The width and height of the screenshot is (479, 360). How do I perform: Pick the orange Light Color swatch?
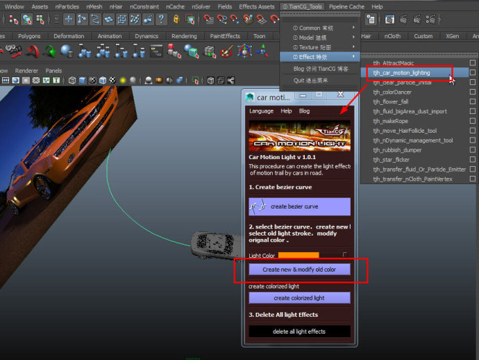(x=299, y=255)
